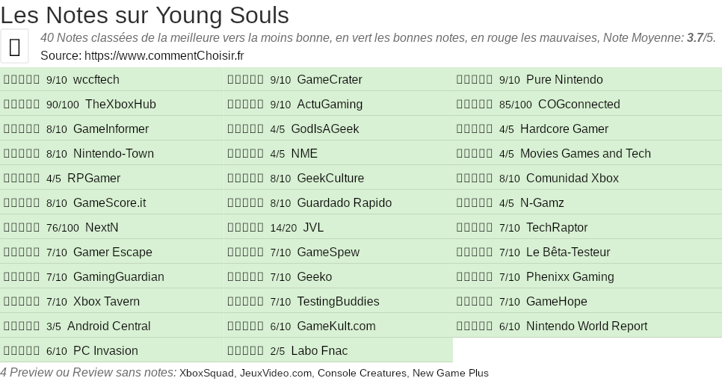Click the star rating next to JVL
Image resolution: width=722 pixels, height=381 pixels.
tap(245, 228)
